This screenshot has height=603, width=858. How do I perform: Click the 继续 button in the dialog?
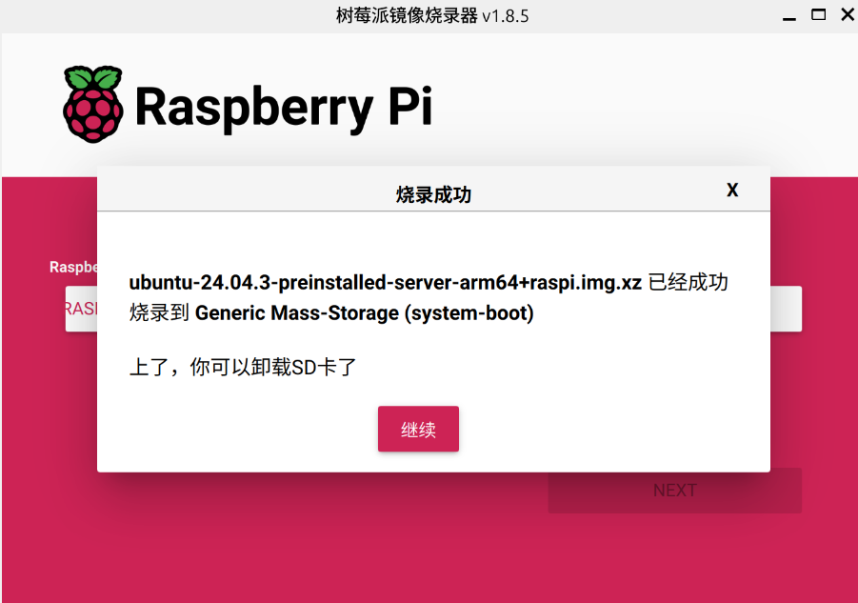418,429
